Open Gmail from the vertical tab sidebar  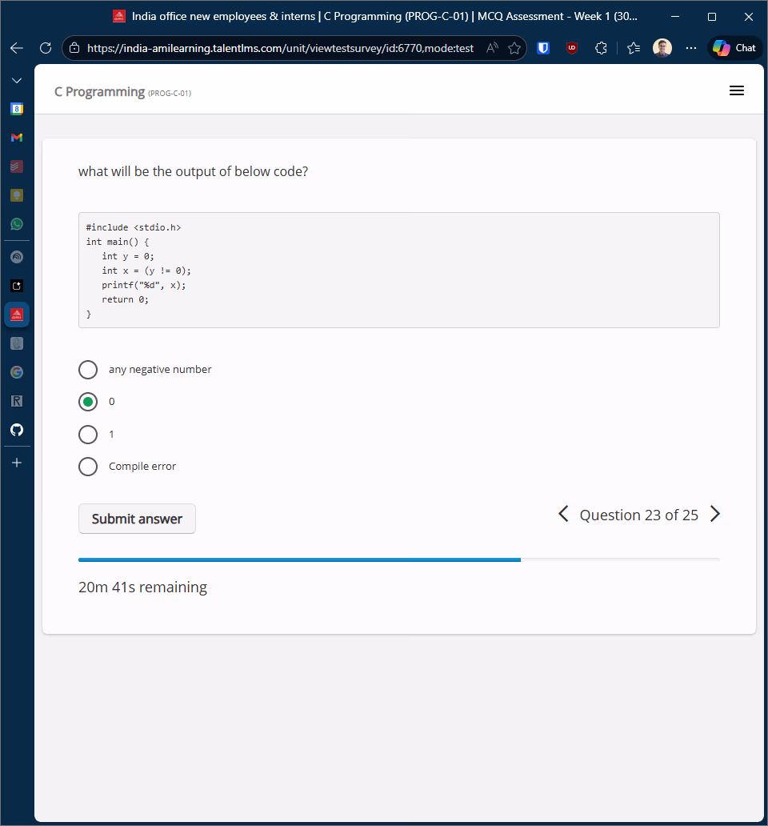pyautogui.click(x=17, y=138)
